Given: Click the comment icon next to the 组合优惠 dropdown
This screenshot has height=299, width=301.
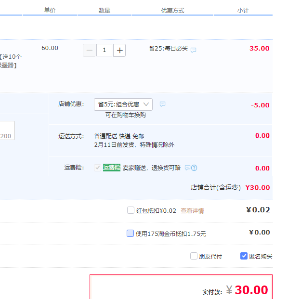Looking at the screenshot, I should [x=162, y=104].
